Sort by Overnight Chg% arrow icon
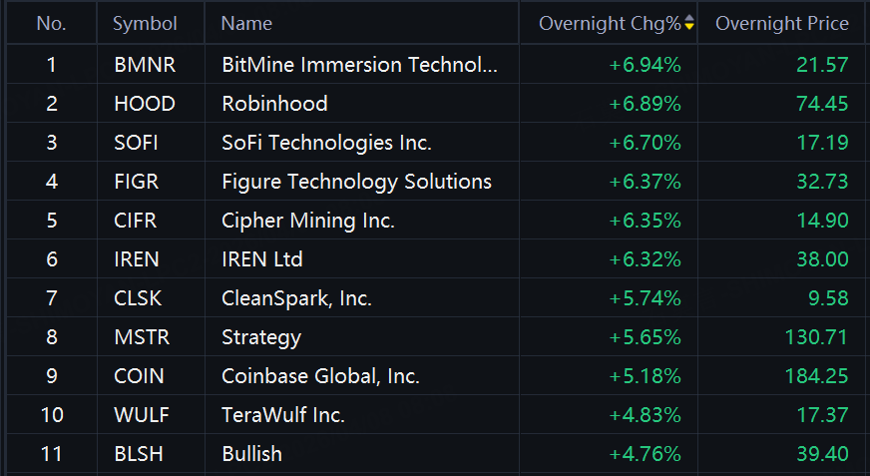The image size is (870, 476). pyautogui.click(x=689, y=23)
